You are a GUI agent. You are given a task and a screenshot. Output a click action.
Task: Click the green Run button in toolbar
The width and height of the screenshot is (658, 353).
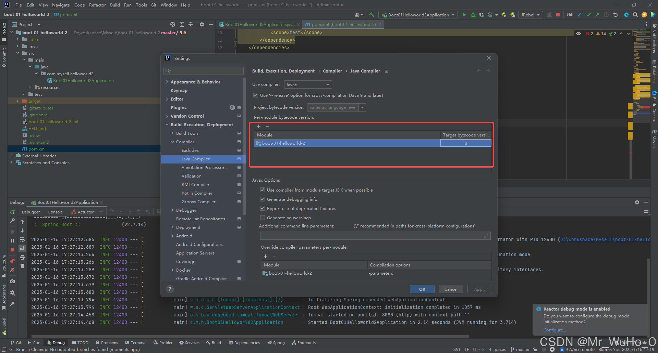tap(464, 15)
